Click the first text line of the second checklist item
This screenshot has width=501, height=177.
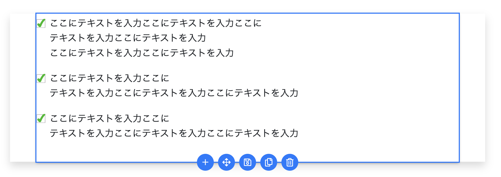[x=109, y=78]
